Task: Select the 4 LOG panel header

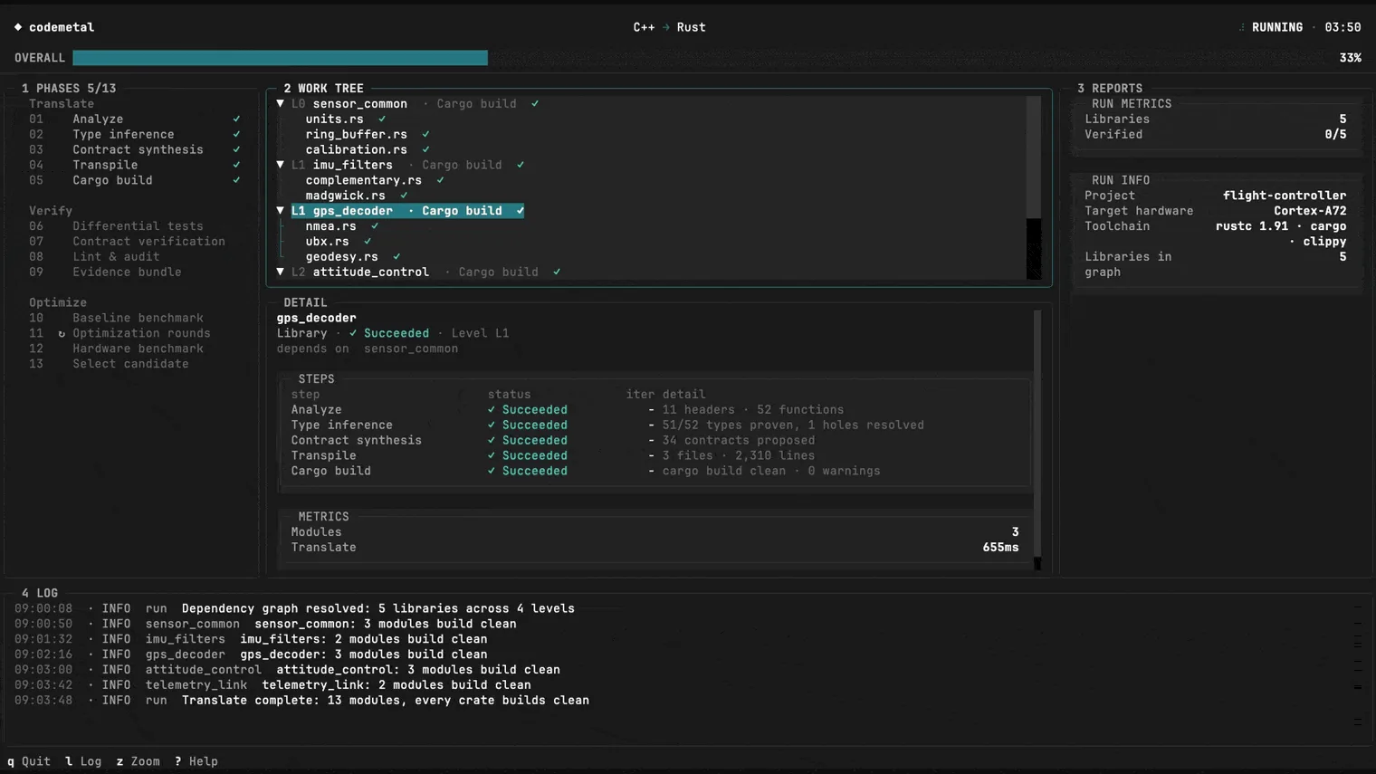Action: (x=40, y=594)
